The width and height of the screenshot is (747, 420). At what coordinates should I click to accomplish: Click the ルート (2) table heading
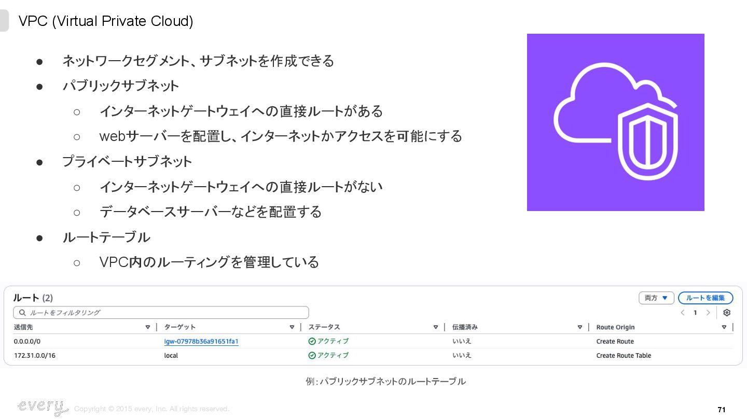[33, 298]
